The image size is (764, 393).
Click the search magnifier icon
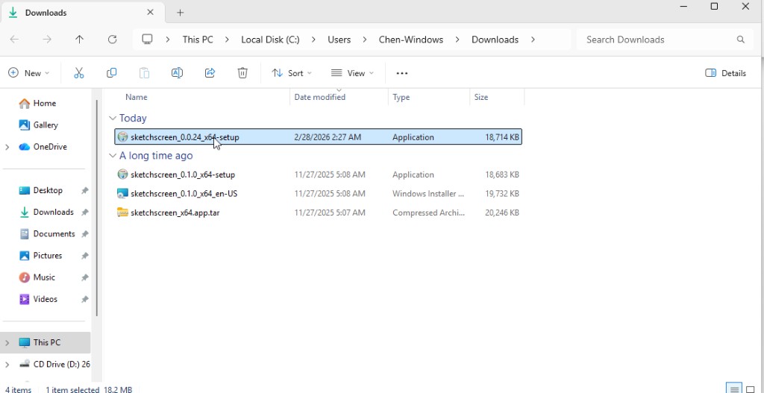point(741,40)
